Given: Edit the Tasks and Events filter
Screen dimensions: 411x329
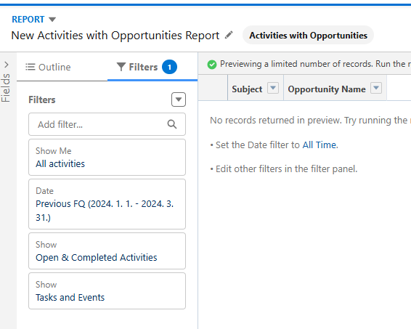Looking at the screenshot, I should point(107,291).
